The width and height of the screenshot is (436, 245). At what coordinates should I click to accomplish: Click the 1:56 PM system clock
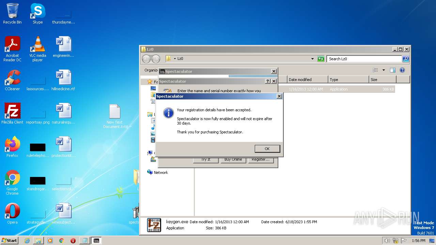(418, 241)
